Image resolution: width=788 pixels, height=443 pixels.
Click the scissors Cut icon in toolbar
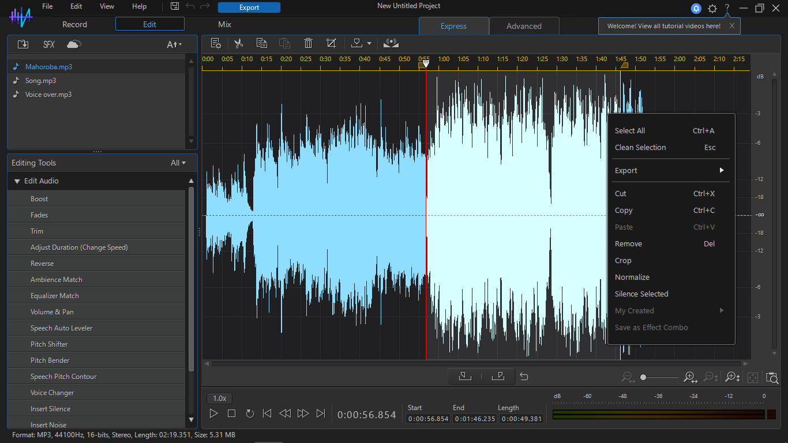(x=238, y=43)
